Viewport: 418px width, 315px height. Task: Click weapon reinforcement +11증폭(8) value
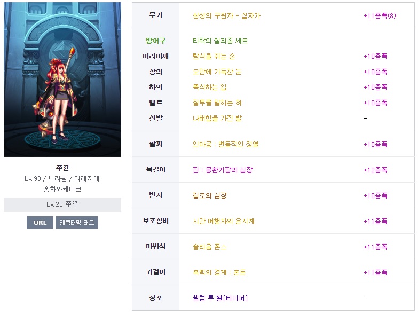coord(380,15)
